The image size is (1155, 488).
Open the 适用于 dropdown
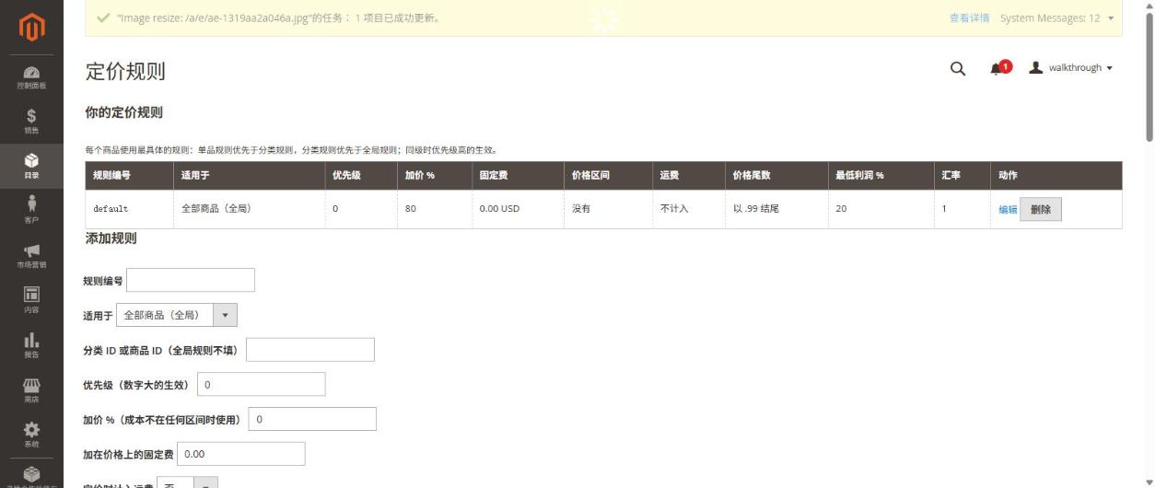pos(177,315)
